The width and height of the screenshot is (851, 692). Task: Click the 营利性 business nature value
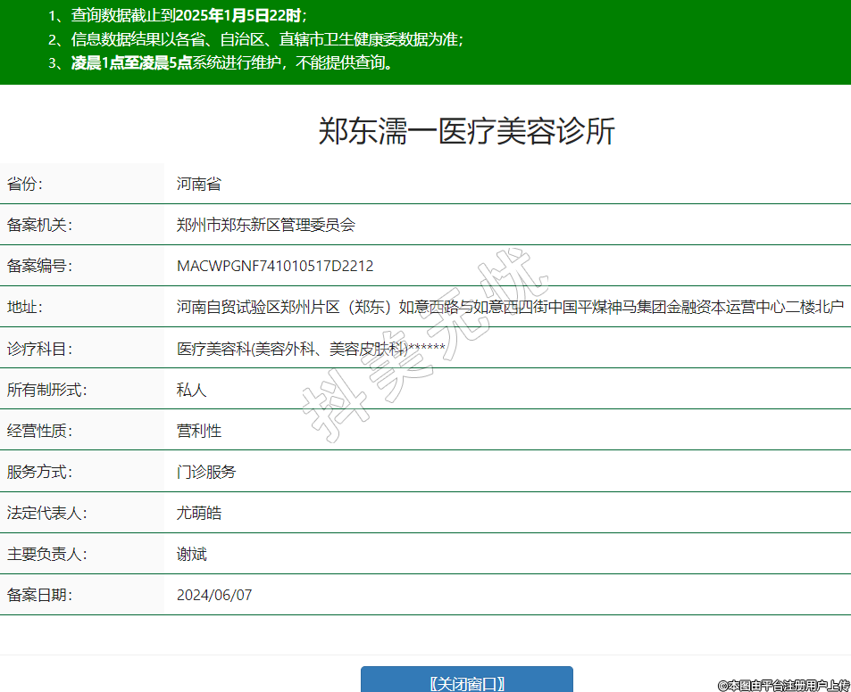click(x=198, y=431)
